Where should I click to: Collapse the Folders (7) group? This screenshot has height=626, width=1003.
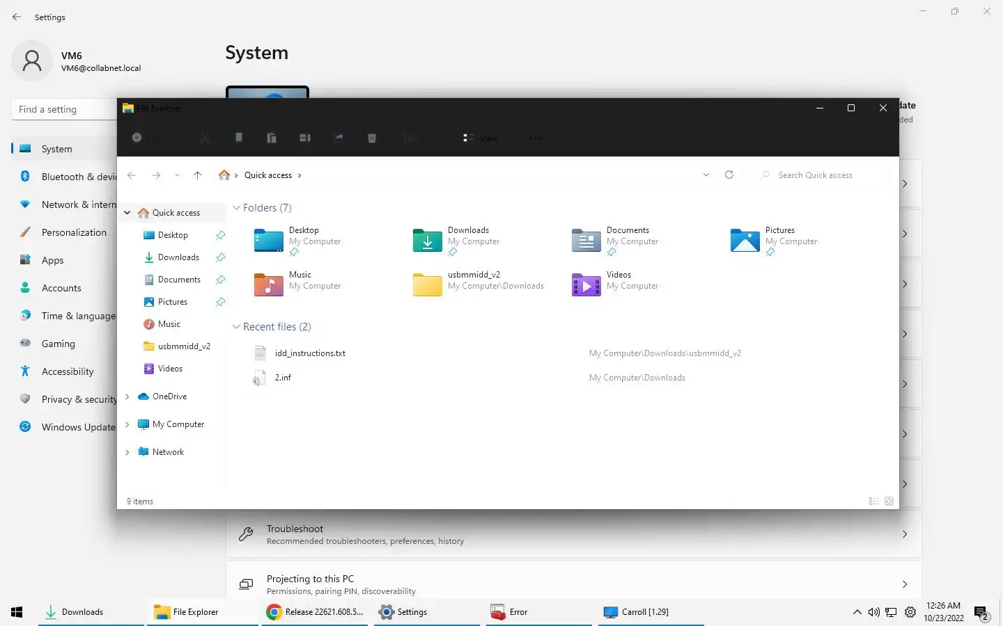pos(236,208)
